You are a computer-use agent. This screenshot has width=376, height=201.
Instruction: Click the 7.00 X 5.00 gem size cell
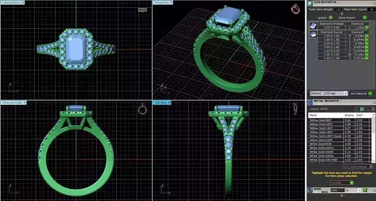332,28
